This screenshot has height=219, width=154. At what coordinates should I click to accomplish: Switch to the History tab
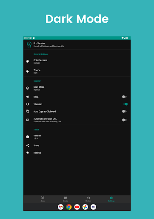tap(88, 199)
